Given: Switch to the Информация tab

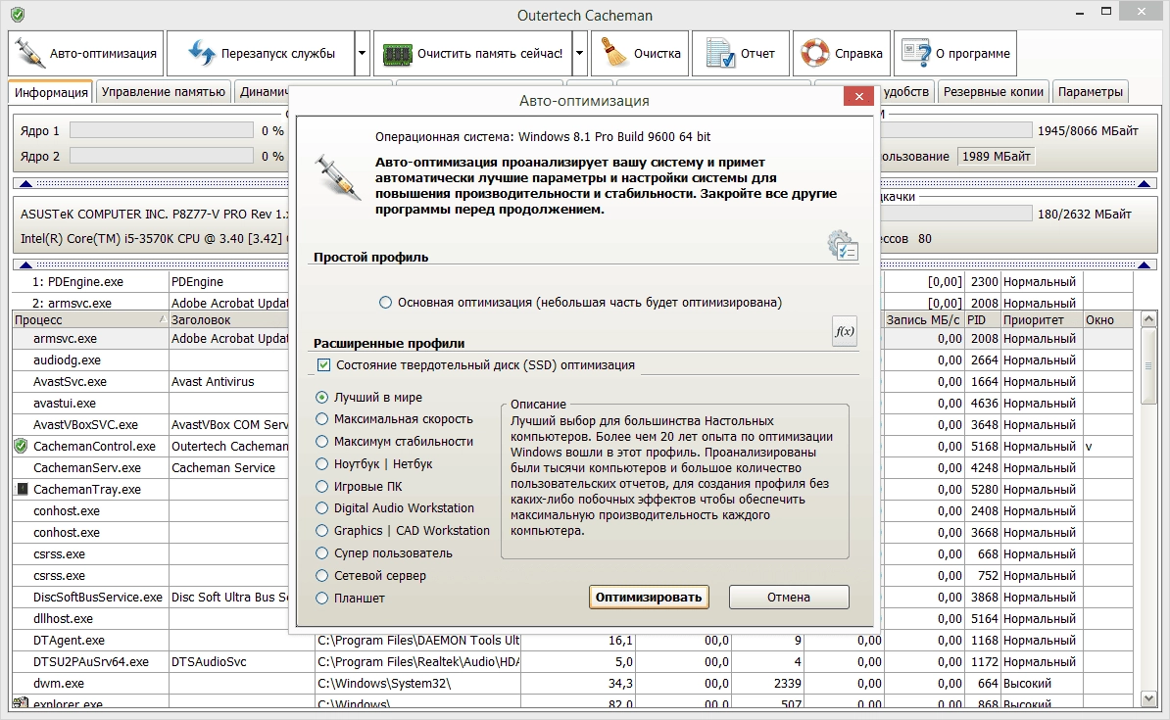Looking at the screenshot, I should tap(51, 92).
